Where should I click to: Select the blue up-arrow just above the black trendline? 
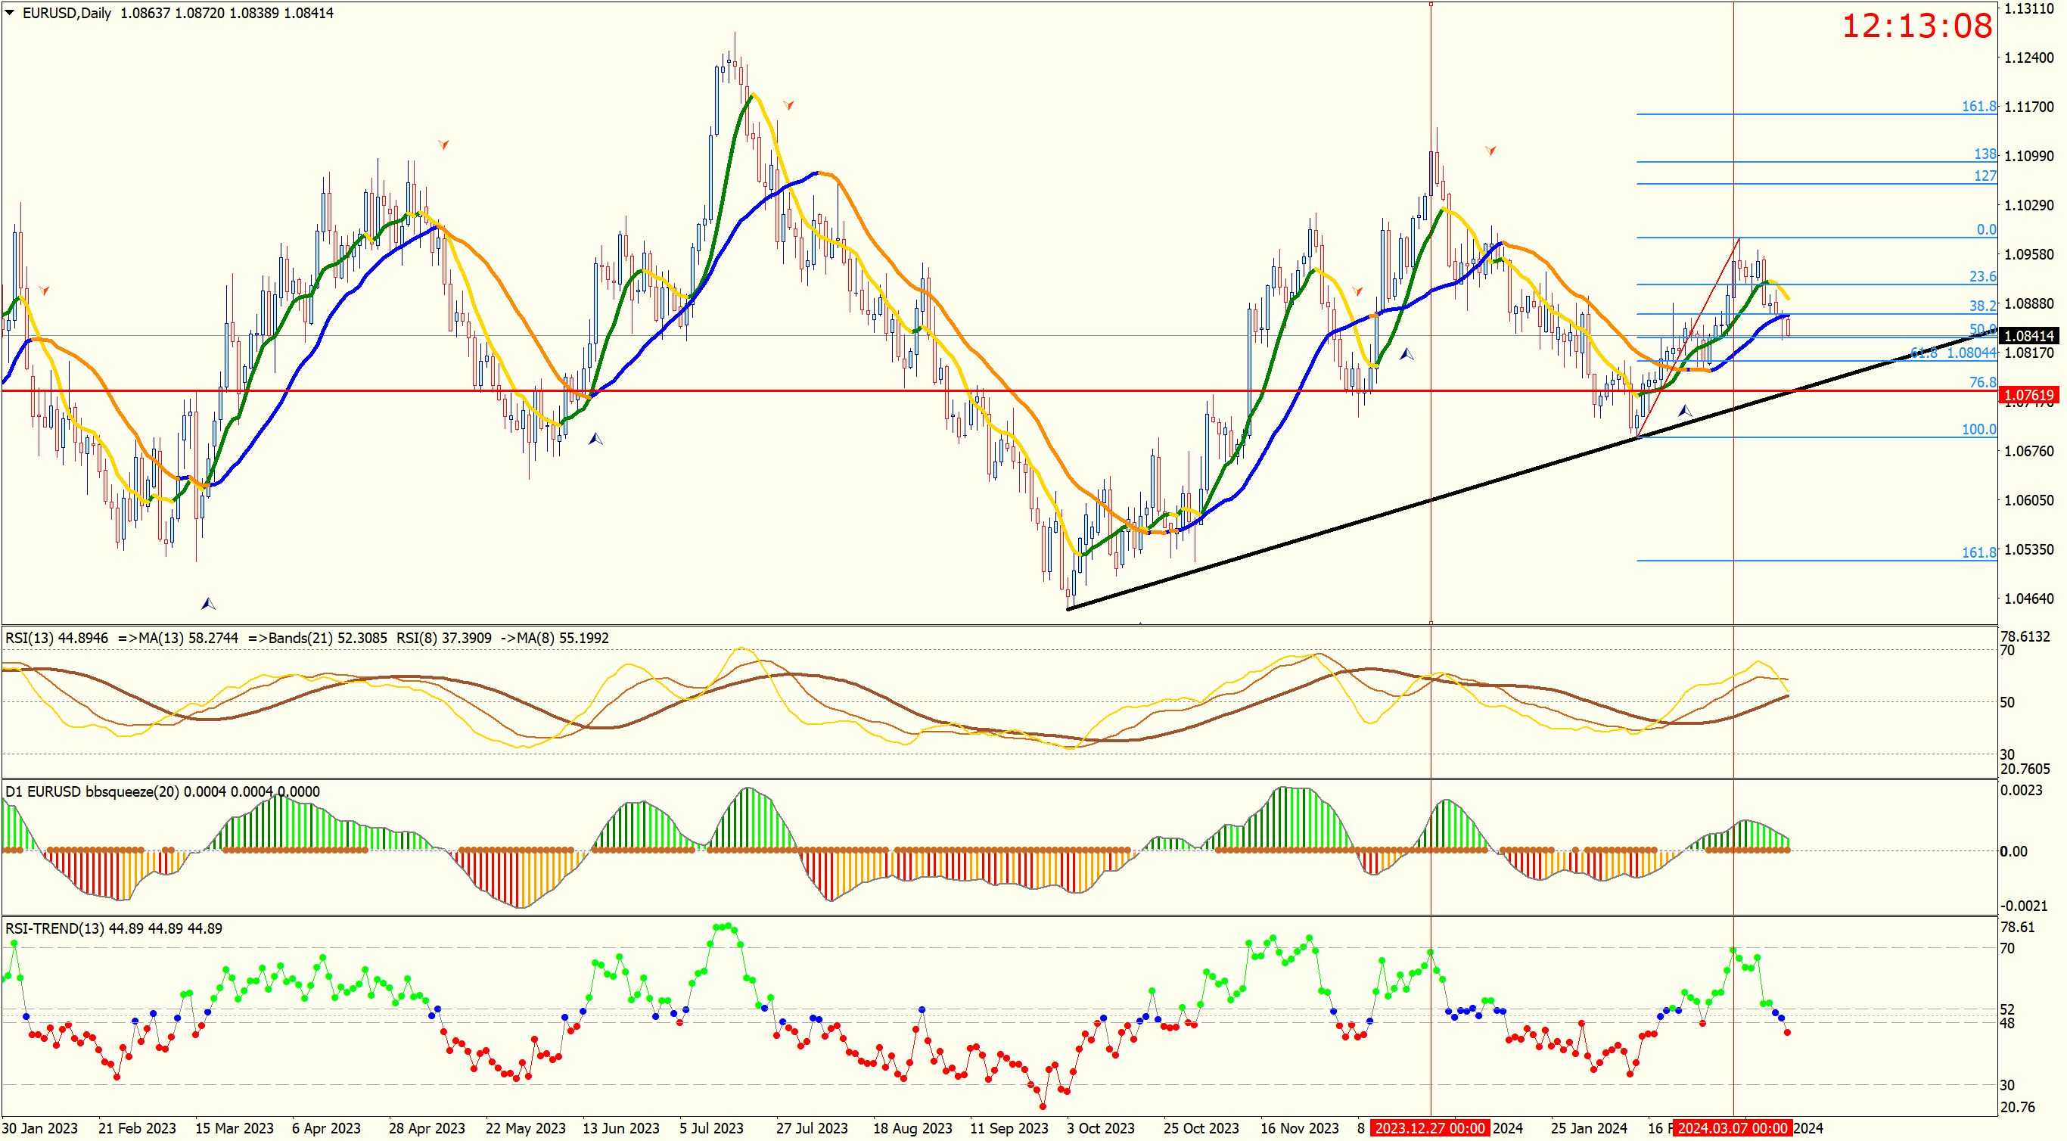1685,411
